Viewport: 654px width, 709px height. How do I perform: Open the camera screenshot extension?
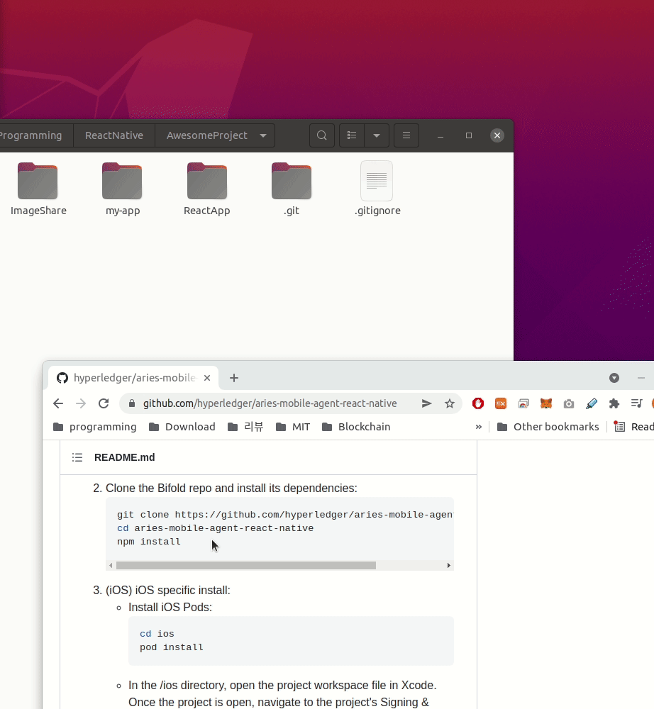(568, 403)
